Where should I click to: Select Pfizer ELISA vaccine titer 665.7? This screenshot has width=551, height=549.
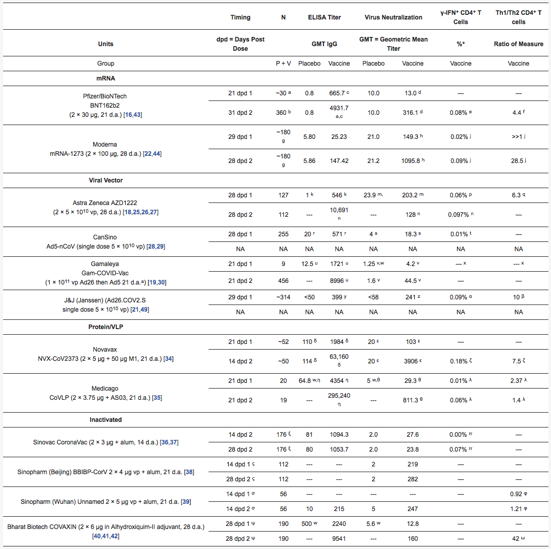337,93
